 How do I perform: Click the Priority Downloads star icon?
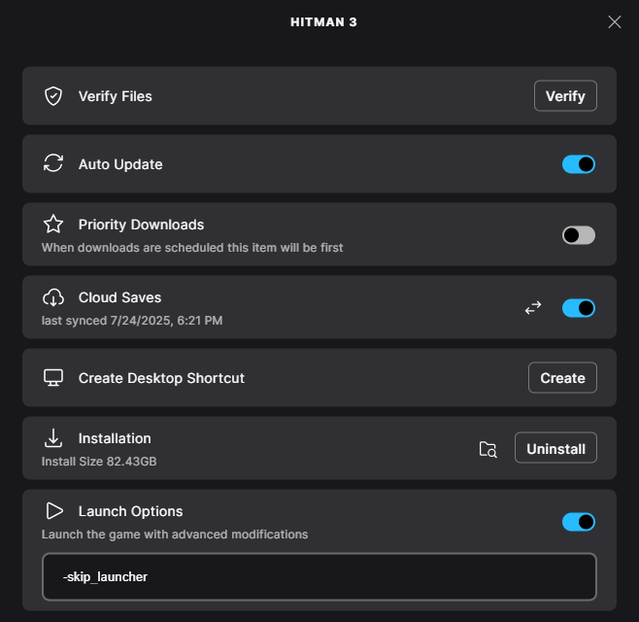(53, 225)
